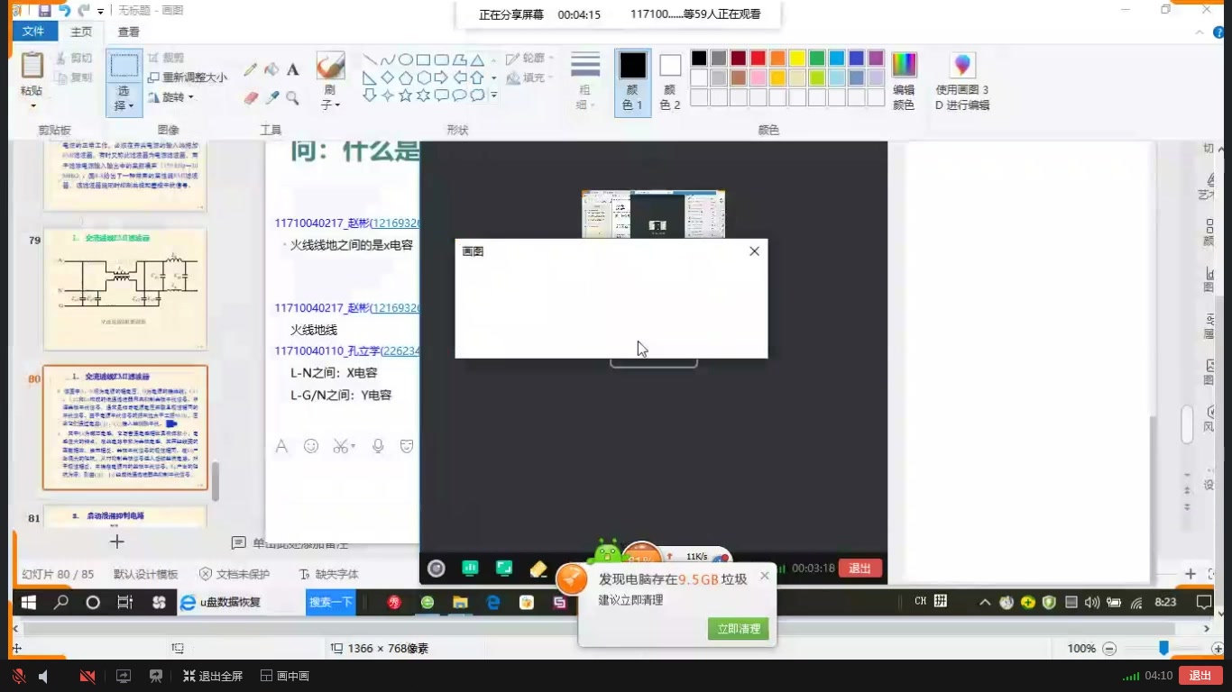Click 退出 button in shared meeting toolbar
This screenshot has width=1232, height=692.
[x=860, y=568]
